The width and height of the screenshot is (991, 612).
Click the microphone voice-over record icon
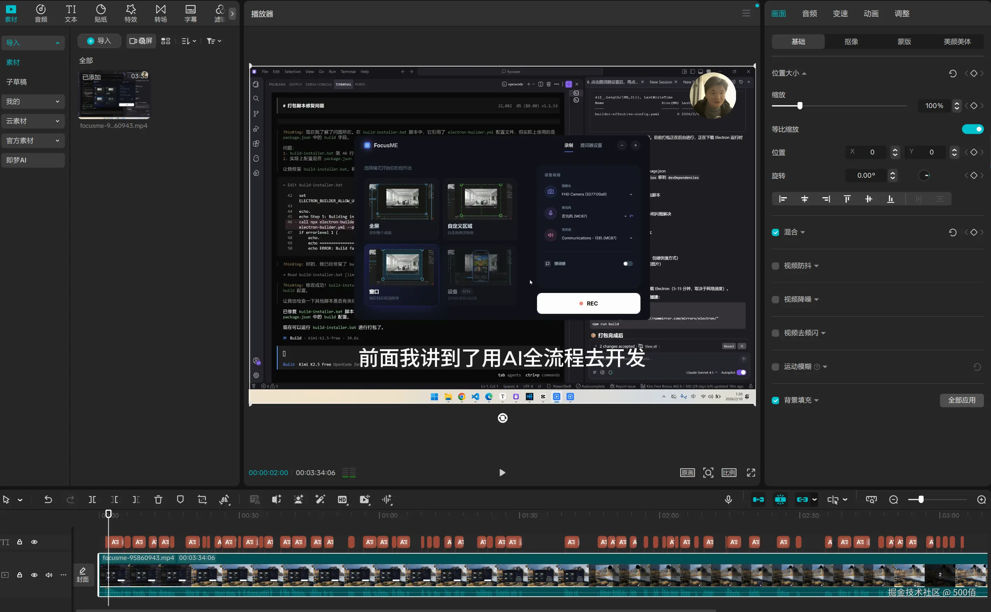[x=728, y=500]
